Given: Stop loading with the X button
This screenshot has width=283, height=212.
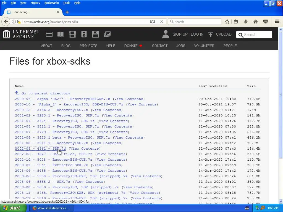Looking at the screenshot, I should pyautogui.click(x=162, y=22).
